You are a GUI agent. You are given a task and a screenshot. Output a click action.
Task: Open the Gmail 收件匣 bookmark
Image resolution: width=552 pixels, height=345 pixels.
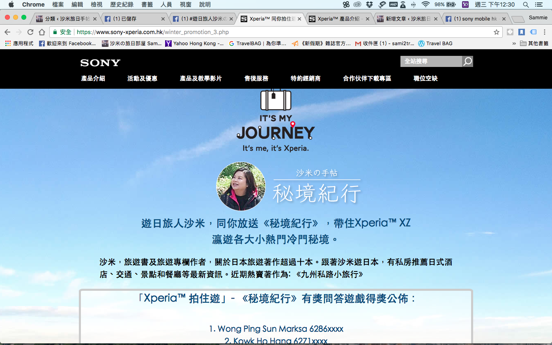pos(385,43)
